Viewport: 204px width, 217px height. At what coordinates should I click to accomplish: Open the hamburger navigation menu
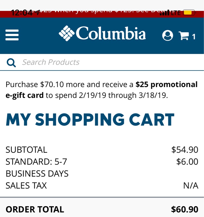(x=12, y=35)
